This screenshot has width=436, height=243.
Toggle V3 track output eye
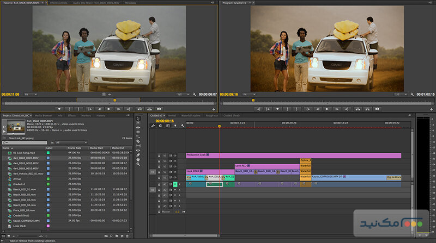[x=175, y=167]
